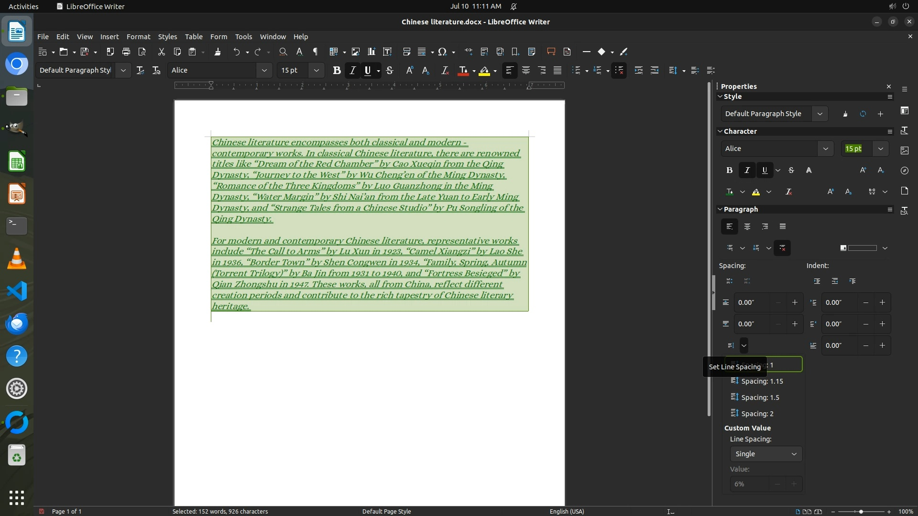
Task: Open the Format menu
Action: [x=138, y=37]
